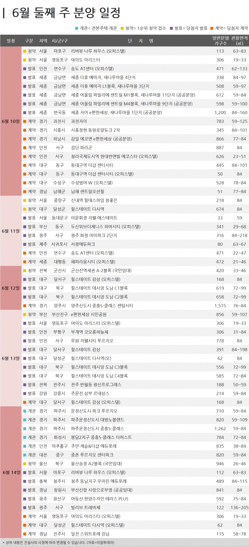Select the '단지명' column header
This screenshot has height=547, width=249.
point(141,41)
